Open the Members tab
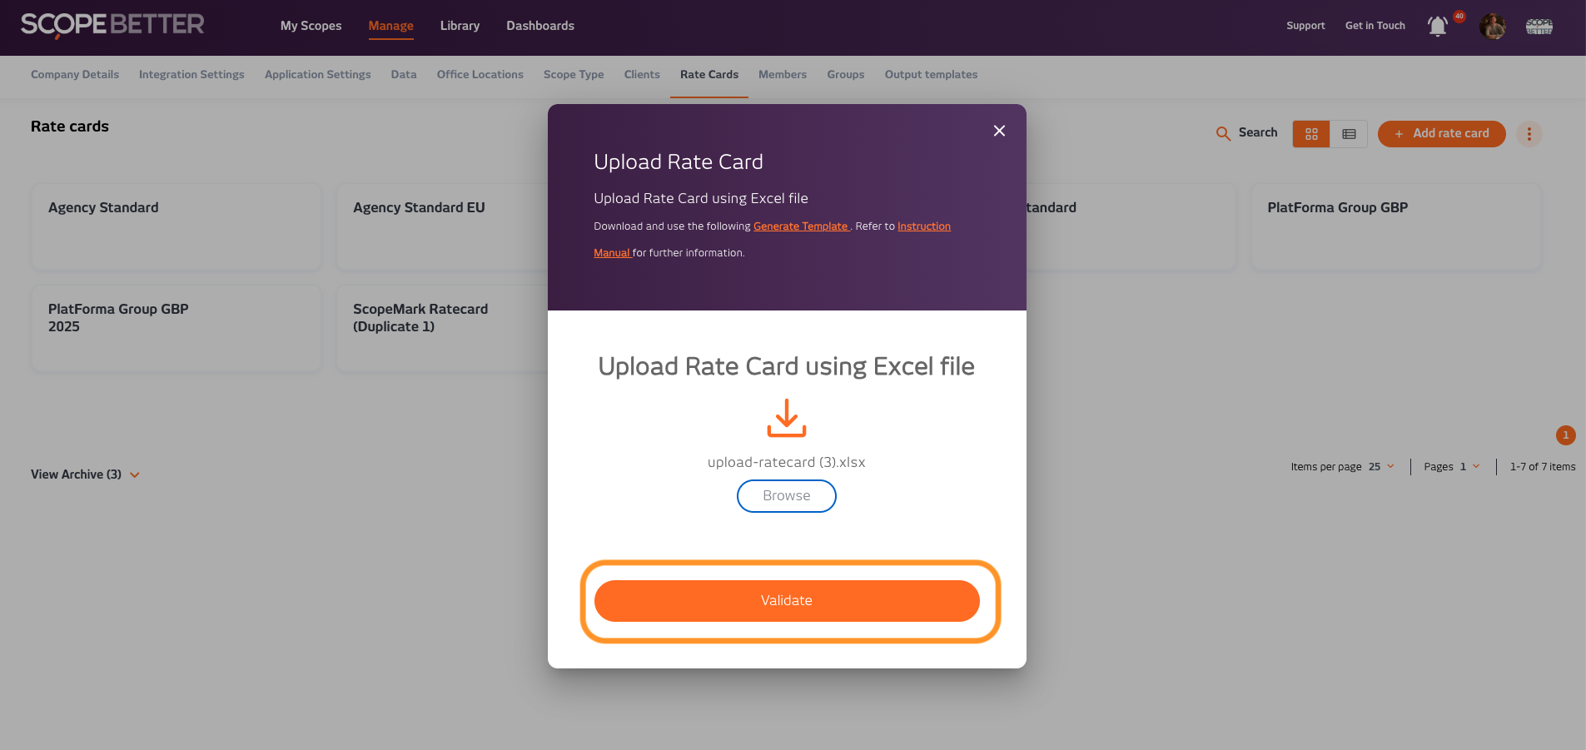The width and height of the screenshot is (1586, 750). click(x=782, y=75)
